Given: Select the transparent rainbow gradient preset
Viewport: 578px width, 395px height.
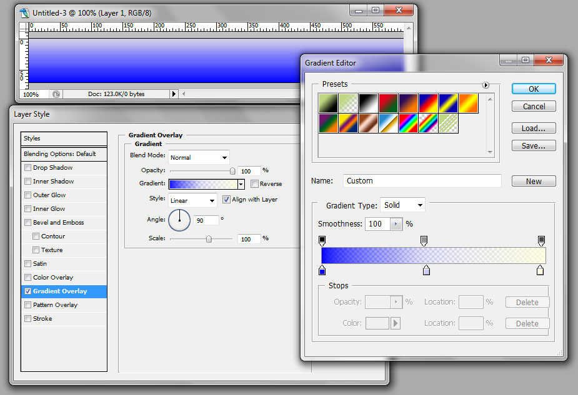Looking at the screenshot, I should [428, 123].
